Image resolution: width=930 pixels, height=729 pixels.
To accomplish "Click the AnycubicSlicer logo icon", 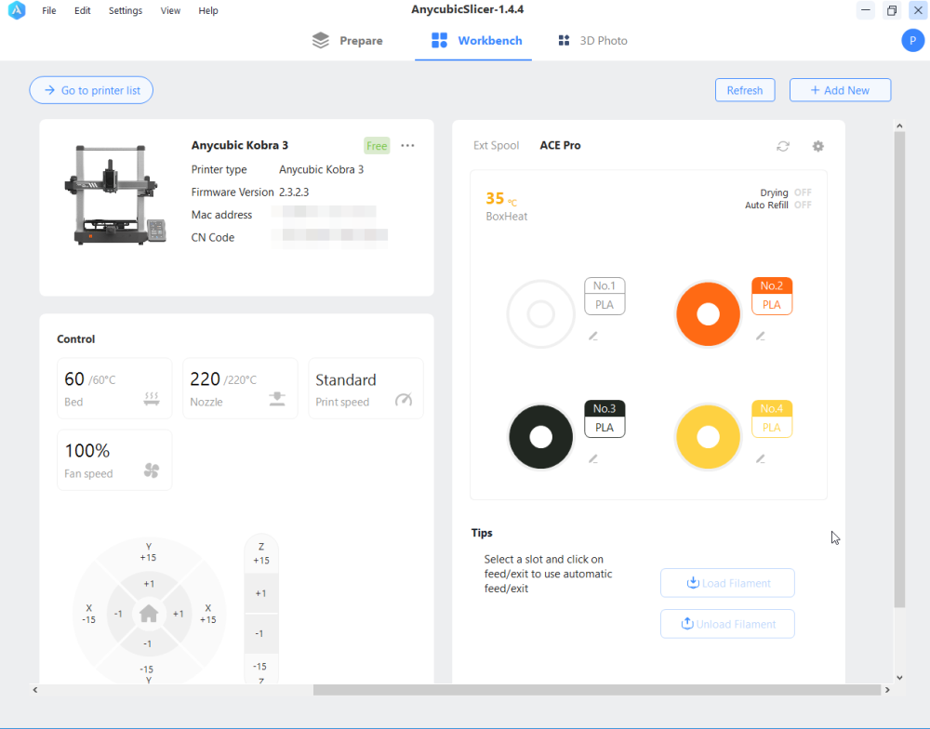I will 17,10.
